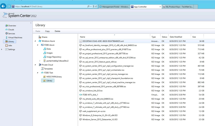Open the Virtual Machines server icon

6,37
